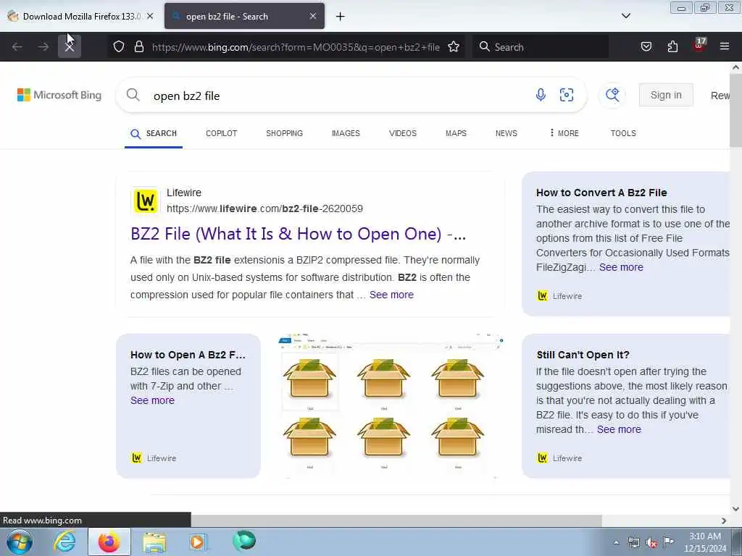The width and height of the screenshot is (742, 556).
Task: Show site security padlock info
Action: click(138, 46)
